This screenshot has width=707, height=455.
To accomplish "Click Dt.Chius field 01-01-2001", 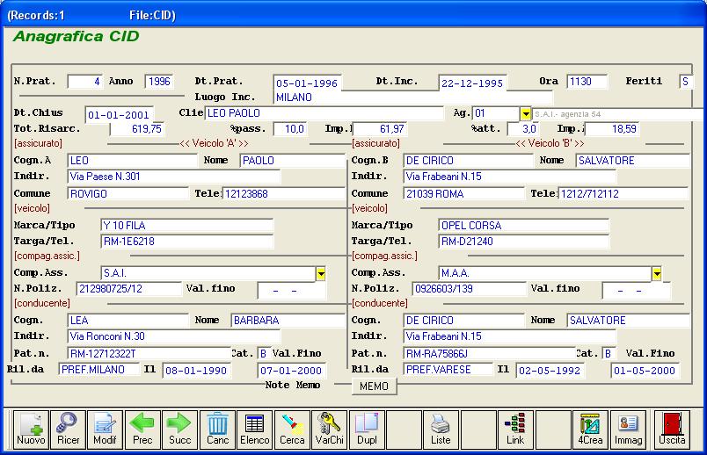I will coord(120,114).
